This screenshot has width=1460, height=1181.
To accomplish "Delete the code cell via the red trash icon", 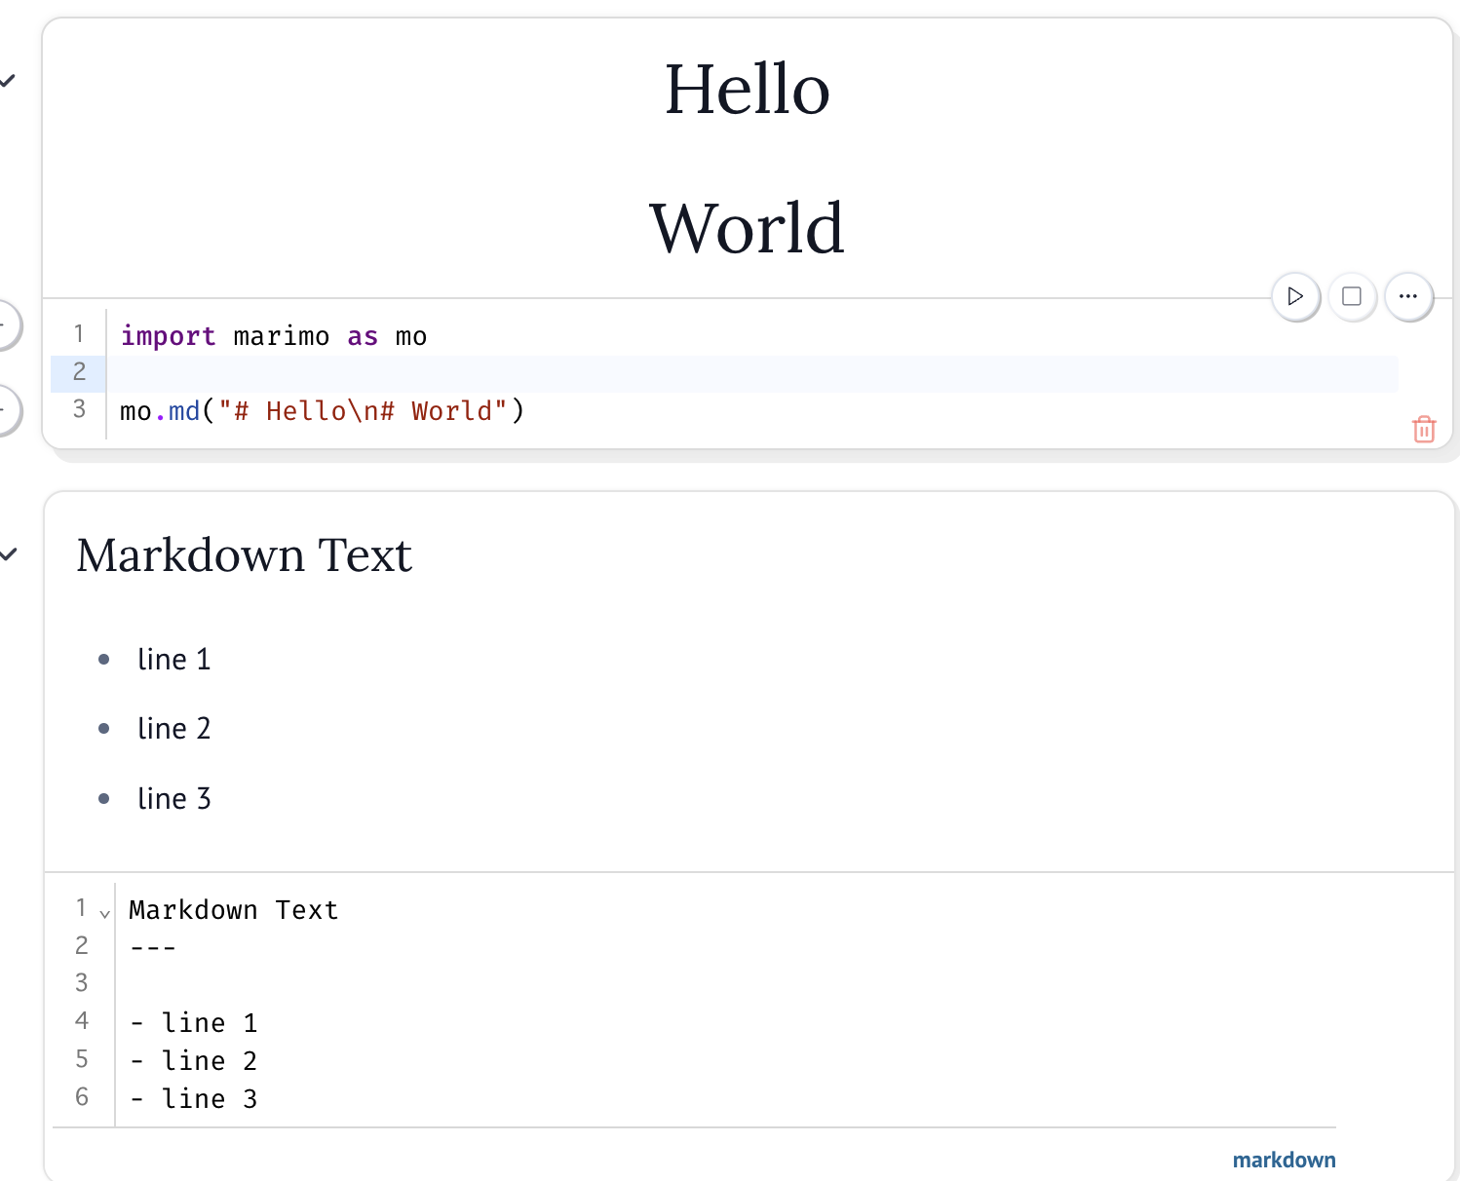I will click(1424, 429).
